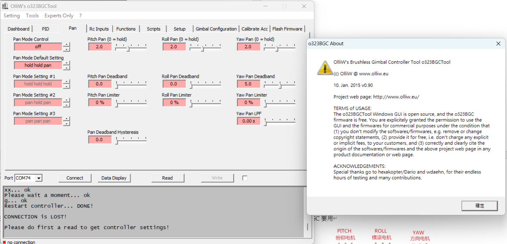Viewport: 507px width, 244px height.
Task: Click the Pitch Pan value field
Action: pyautogui.click(x=100, y=47)
